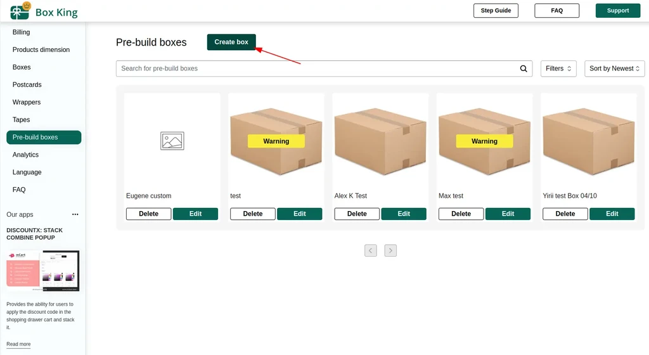Open Boxes in the sidebar

point(22,67)
